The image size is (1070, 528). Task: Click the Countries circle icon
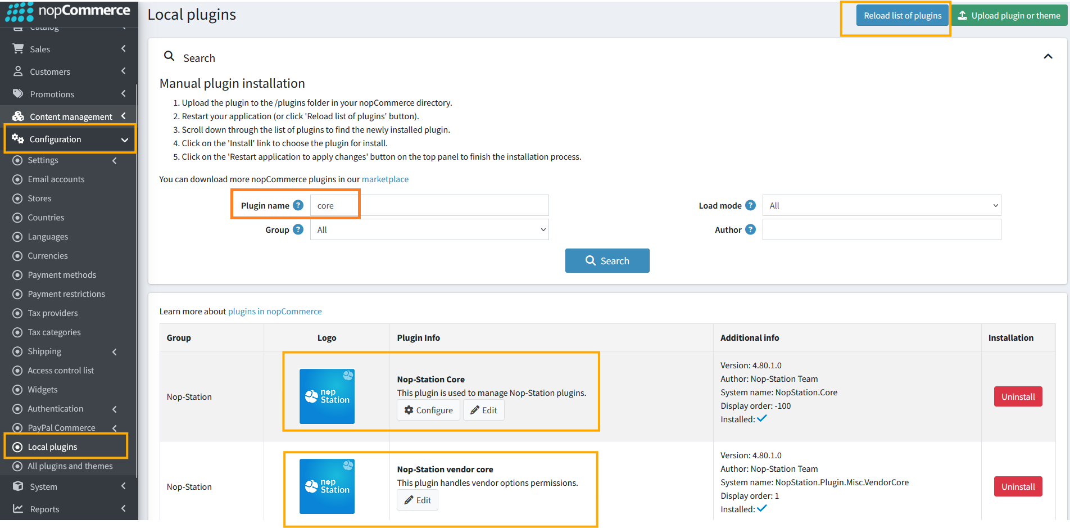(17, 218)
